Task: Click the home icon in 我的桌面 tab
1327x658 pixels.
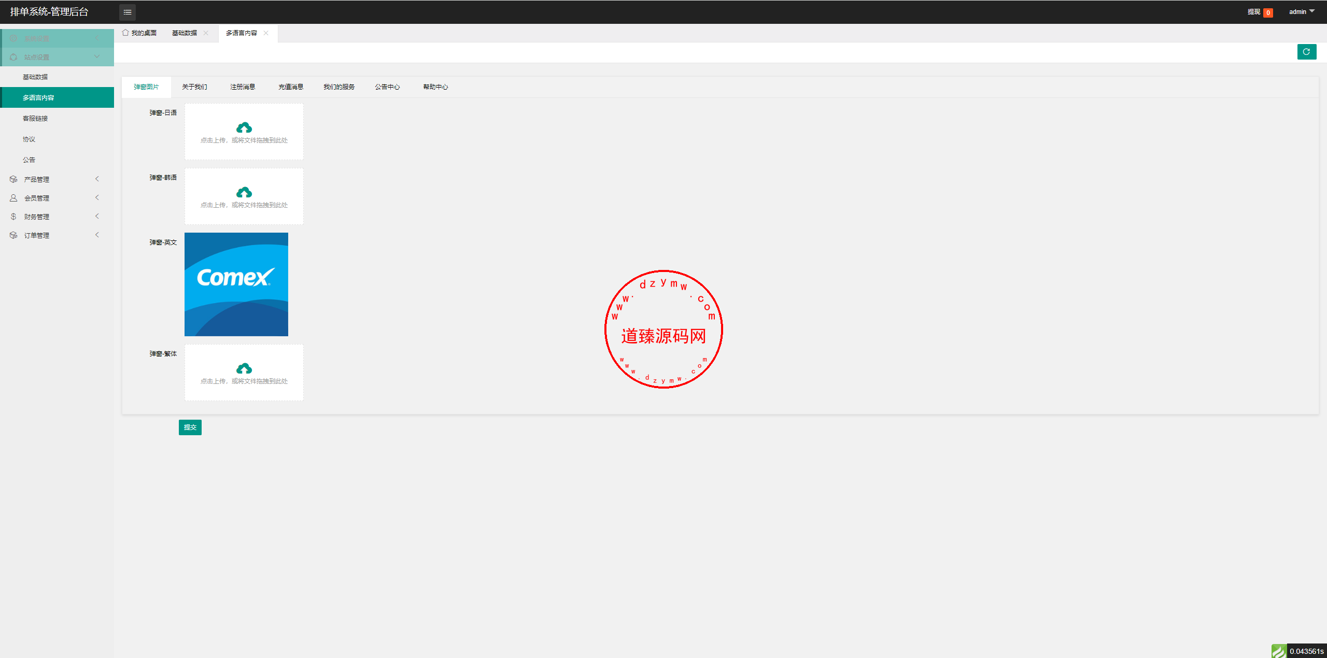Action: click(125, 33)
